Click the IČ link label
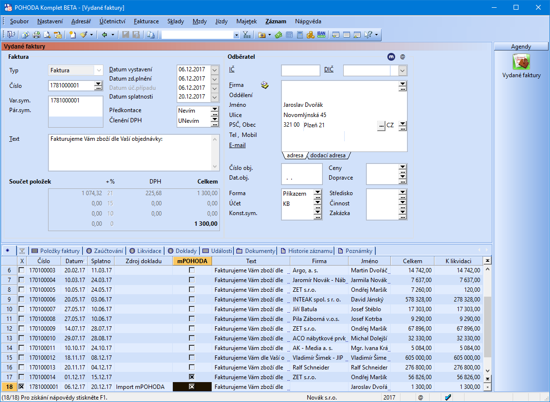Screen dimensions: 550x402 click(x=232, y=69)
